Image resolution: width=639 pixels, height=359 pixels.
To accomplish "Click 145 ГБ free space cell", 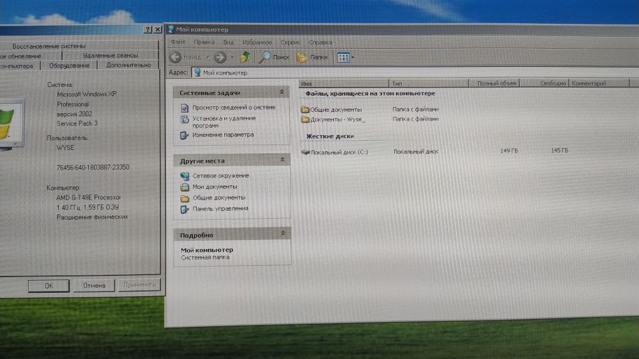I will coord(559,150).
